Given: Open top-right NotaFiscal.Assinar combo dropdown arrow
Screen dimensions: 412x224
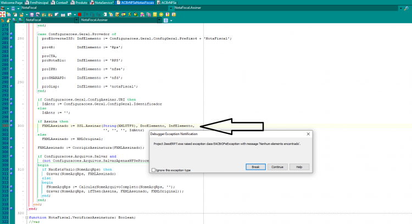Looking at the screenshot, I should (401, 8).
